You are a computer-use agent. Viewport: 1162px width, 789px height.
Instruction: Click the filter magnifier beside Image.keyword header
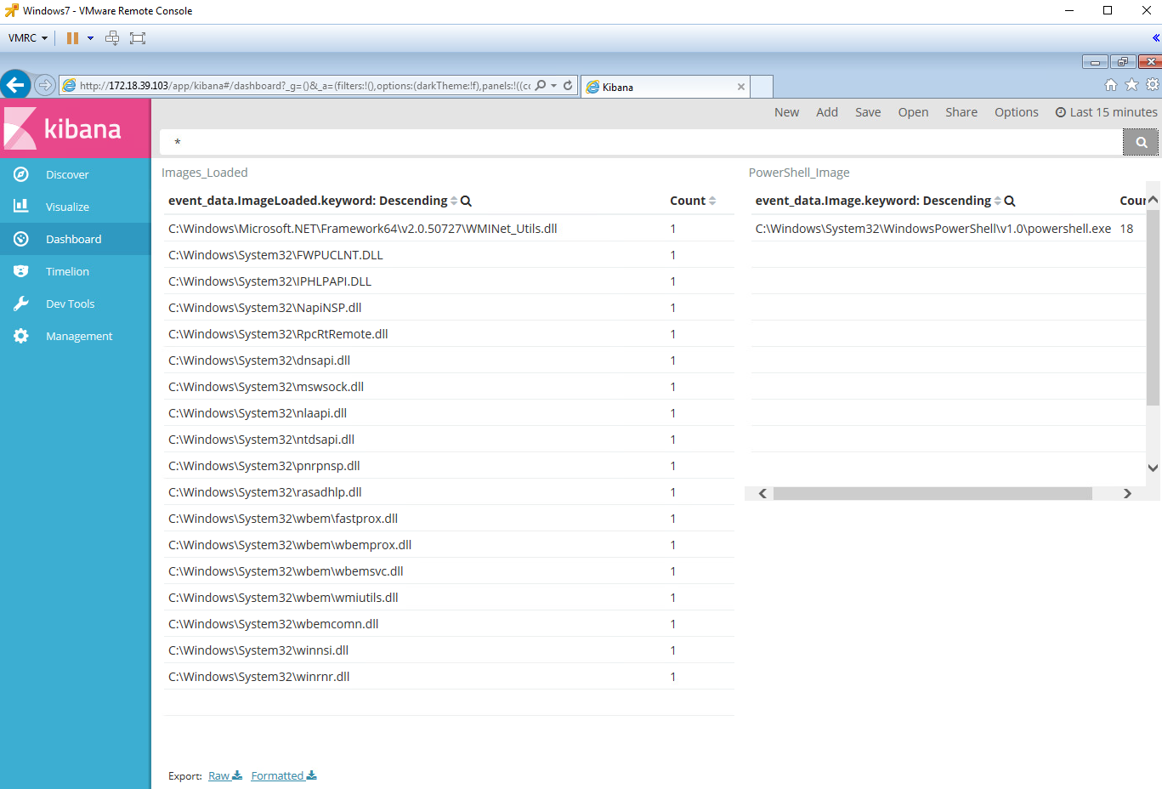click(1010, 202)
